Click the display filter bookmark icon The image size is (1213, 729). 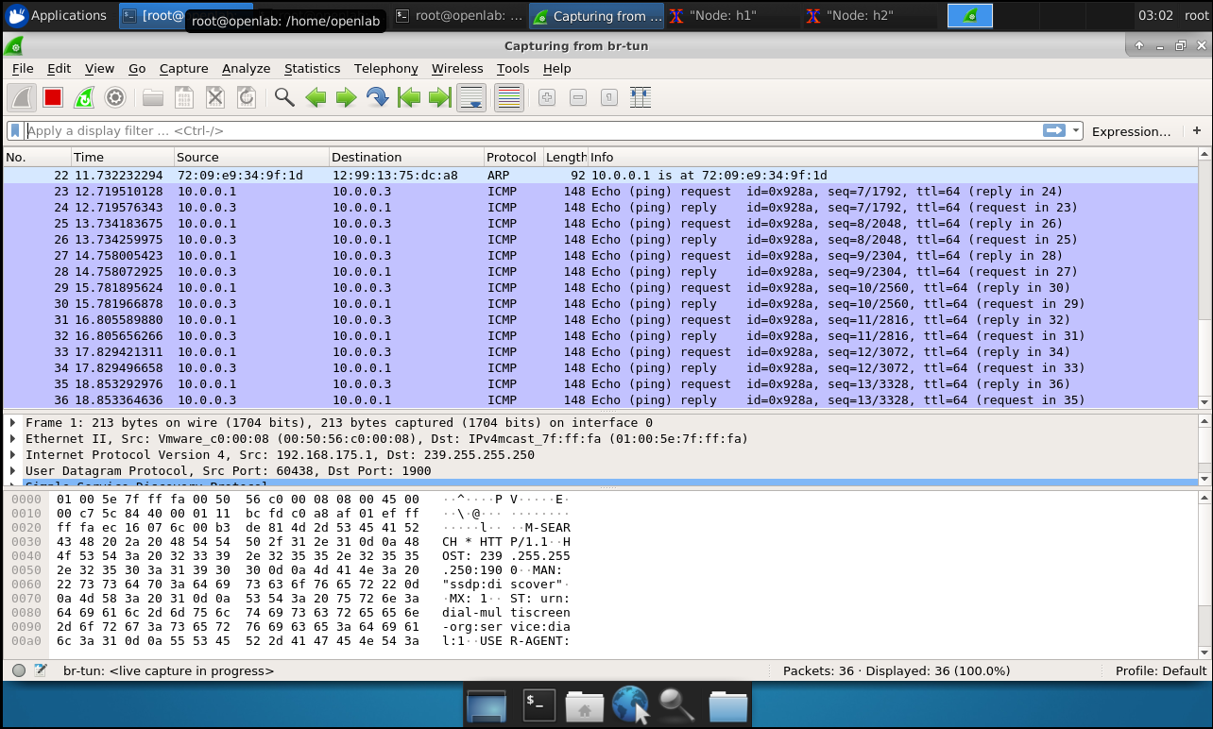point(15,131)
